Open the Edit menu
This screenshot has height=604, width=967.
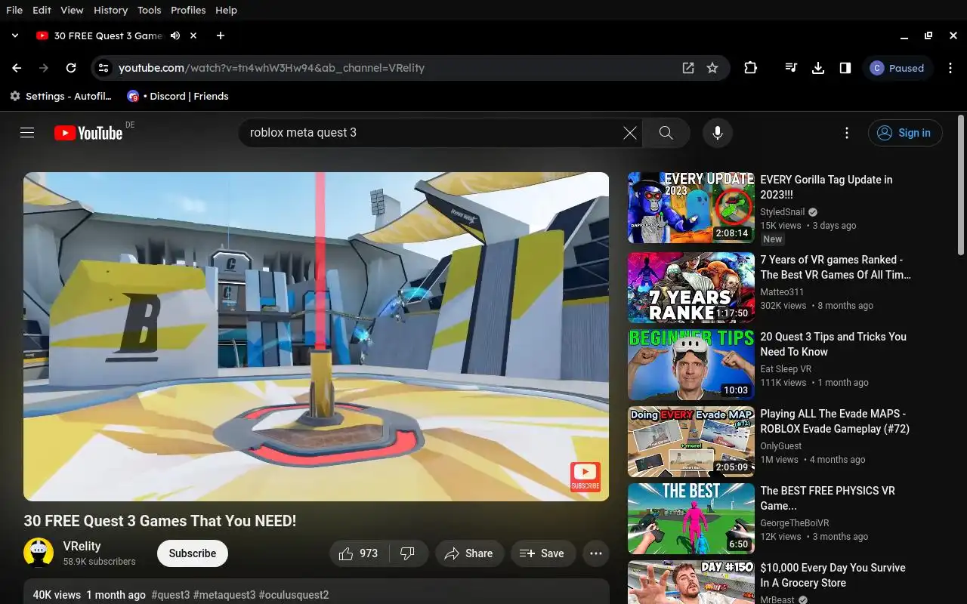pyautogui.click(x=42, y=10)
